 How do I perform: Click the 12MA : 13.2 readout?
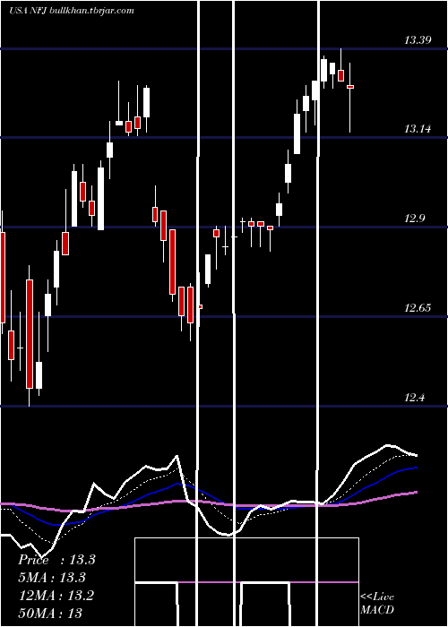click(x=56, y=596)
